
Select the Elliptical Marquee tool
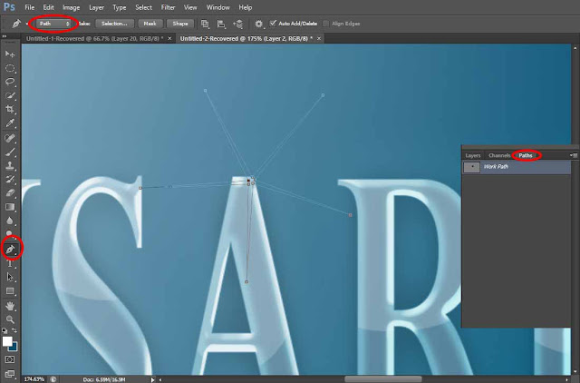(x=10, y=68)
